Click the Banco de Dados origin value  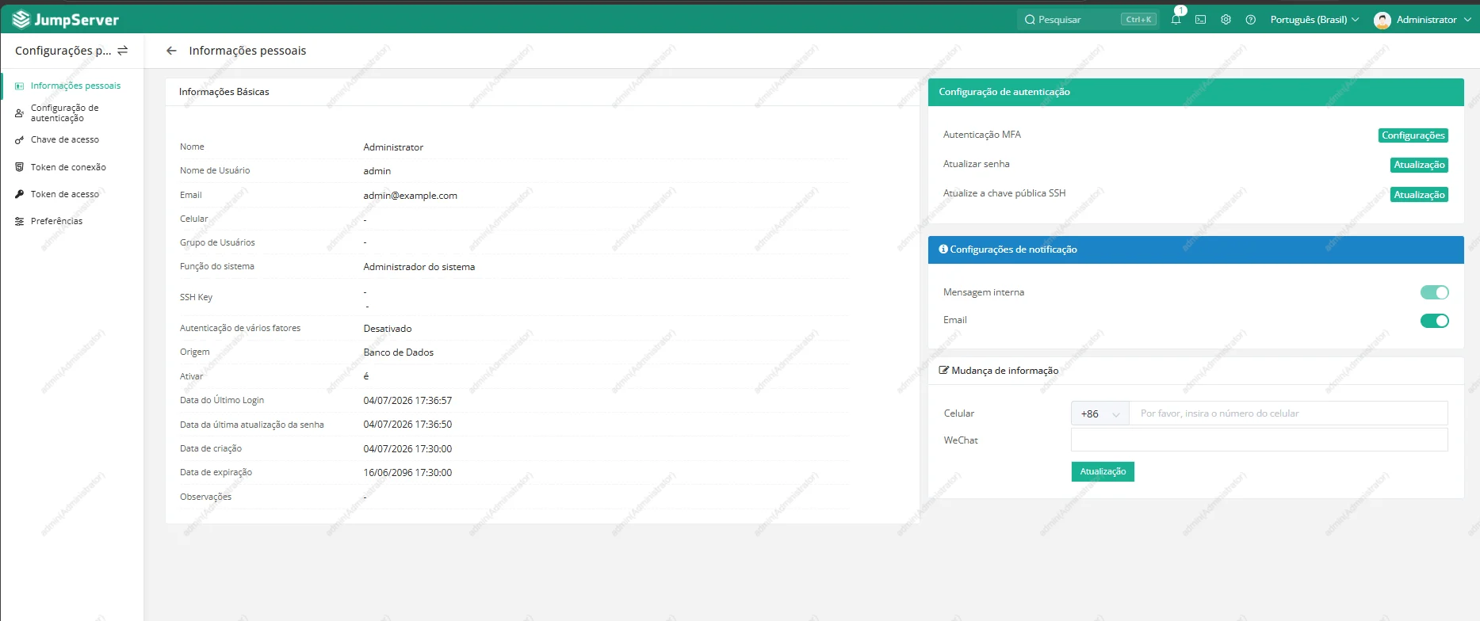(399, 352)
